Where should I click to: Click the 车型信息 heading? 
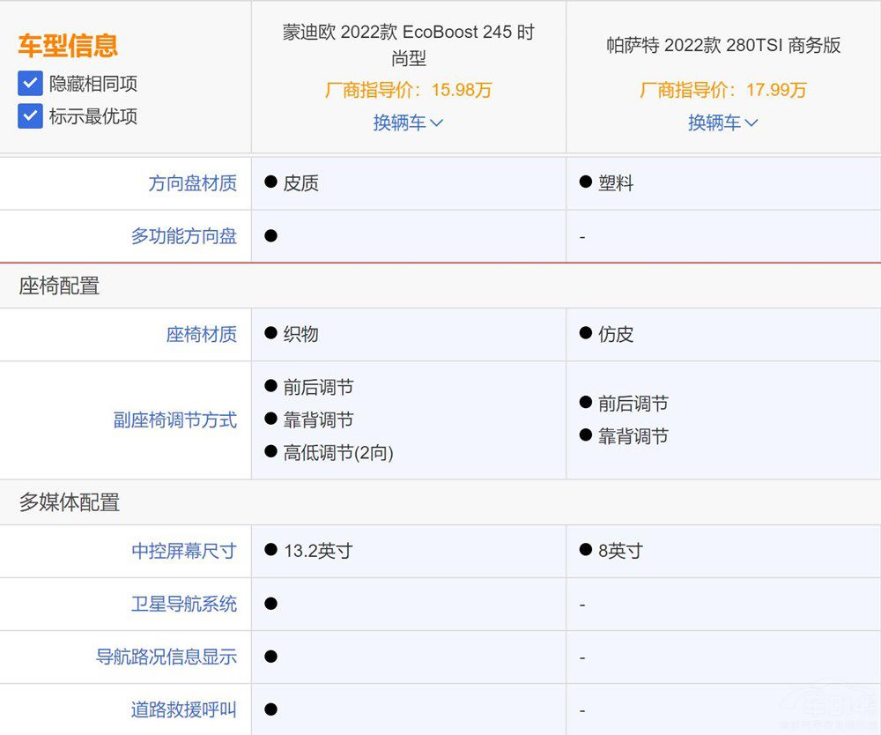68,46
